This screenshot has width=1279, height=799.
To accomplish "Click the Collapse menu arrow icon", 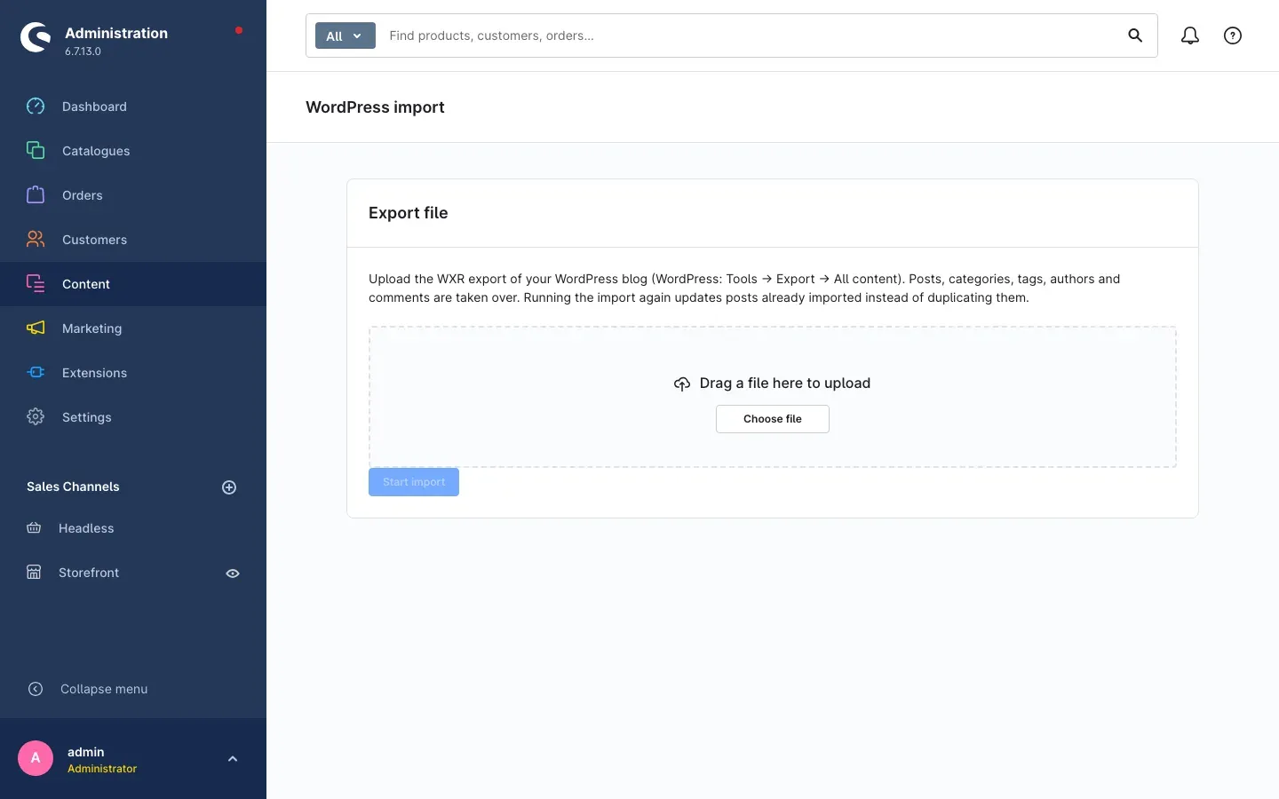I will pyautogui.click(x=36, y=689).
